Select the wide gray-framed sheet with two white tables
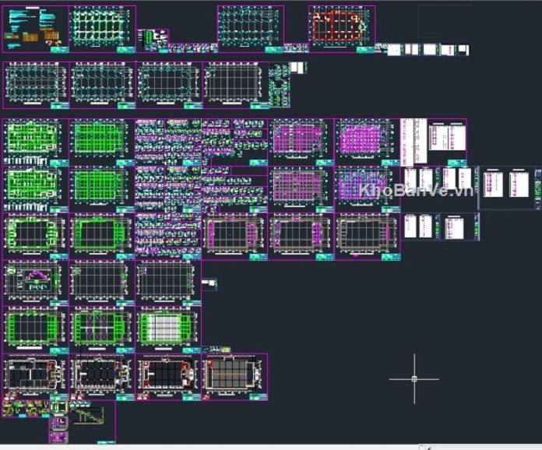This screenshot has height=450, width=542. pos(509,188)
